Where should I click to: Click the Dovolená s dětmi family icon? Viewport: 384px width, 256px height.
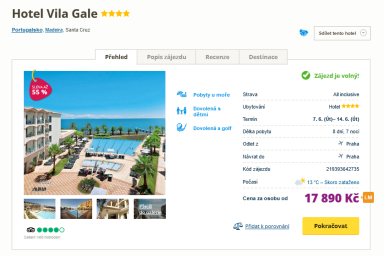tap(181, 111)
